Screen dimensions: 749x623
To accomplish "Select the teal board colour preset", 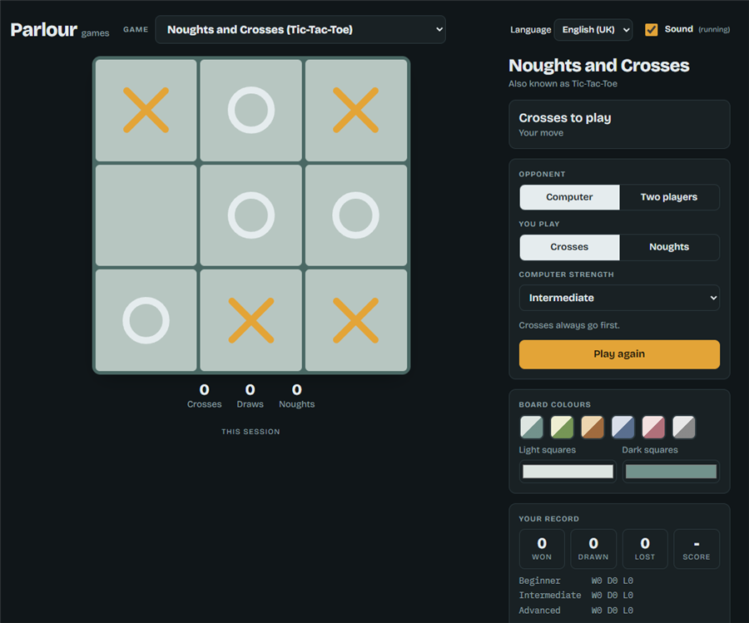I will (x=532, y=428).
